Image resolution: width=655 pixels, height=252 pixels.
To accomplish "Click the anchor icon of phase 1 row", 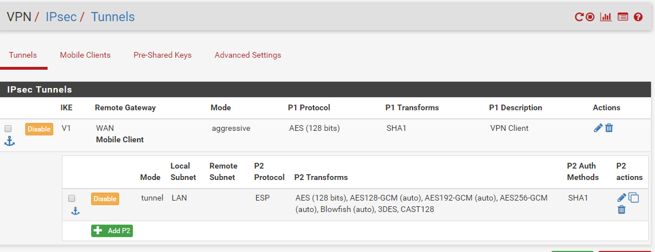I will click(9, 142).
